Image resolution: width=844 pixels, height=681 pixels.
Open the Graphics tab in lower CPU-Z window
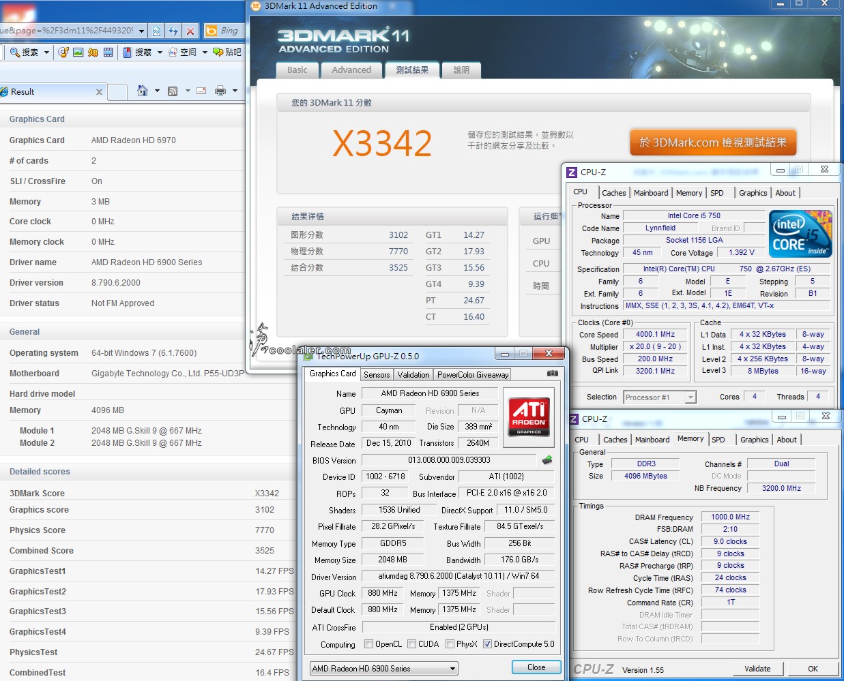(755, 440)
